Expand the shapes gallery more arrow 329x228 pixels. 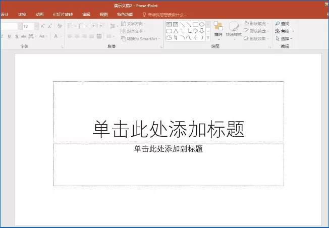208,38
